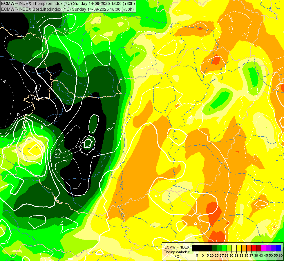This screenshot has height=261, width=284.
Task: Click the legend tick value 30
Action: pos(231,255)
